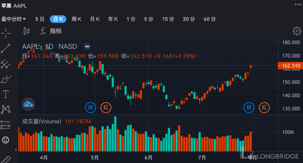
Task: Click the 162.510 current price label
Action: (290, 66)
